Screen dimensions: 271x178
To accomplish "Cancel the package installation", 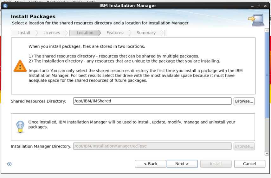I will point(249,164).
